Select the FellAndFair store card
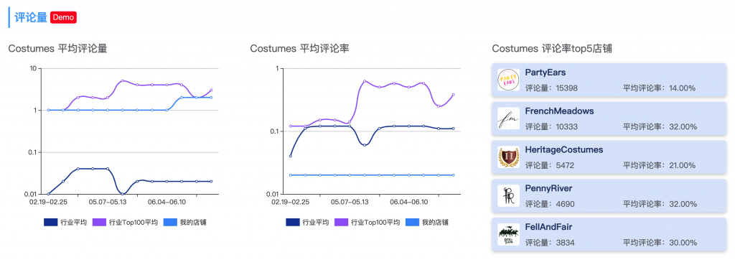The image size is (735, 260). (609, 234)
